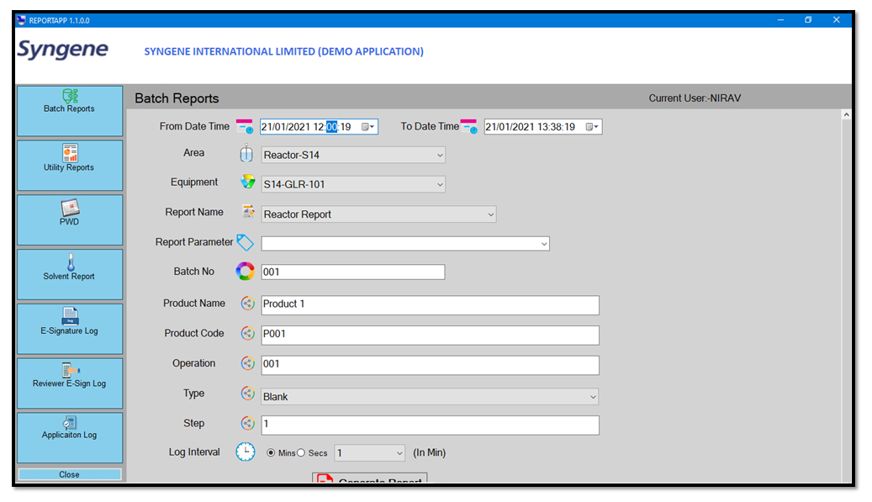
Task: Expand the Type dropdown showing Blank
Action: click(x=594, y=397)
